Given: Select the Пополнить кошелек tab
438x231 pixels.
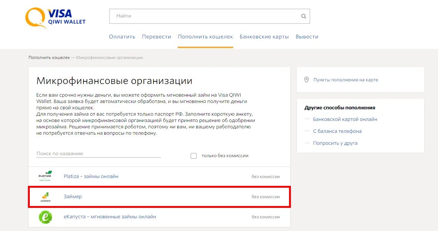Looking at the screenshot, I should pos(205,37).
